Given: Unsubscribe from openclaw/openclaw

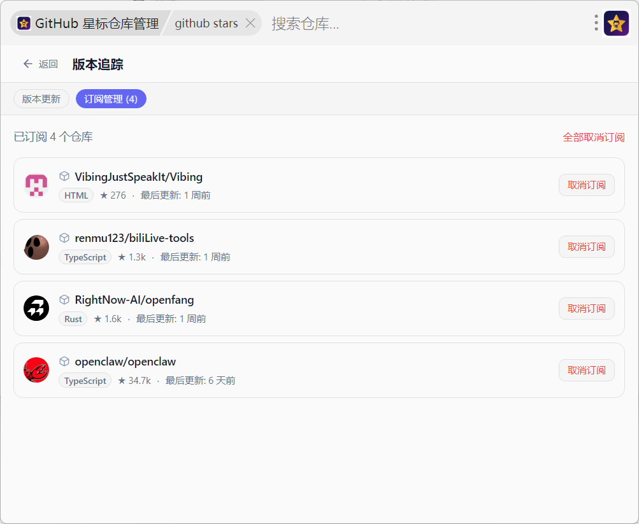Looking at the screenshot, I should coord(586,370).
